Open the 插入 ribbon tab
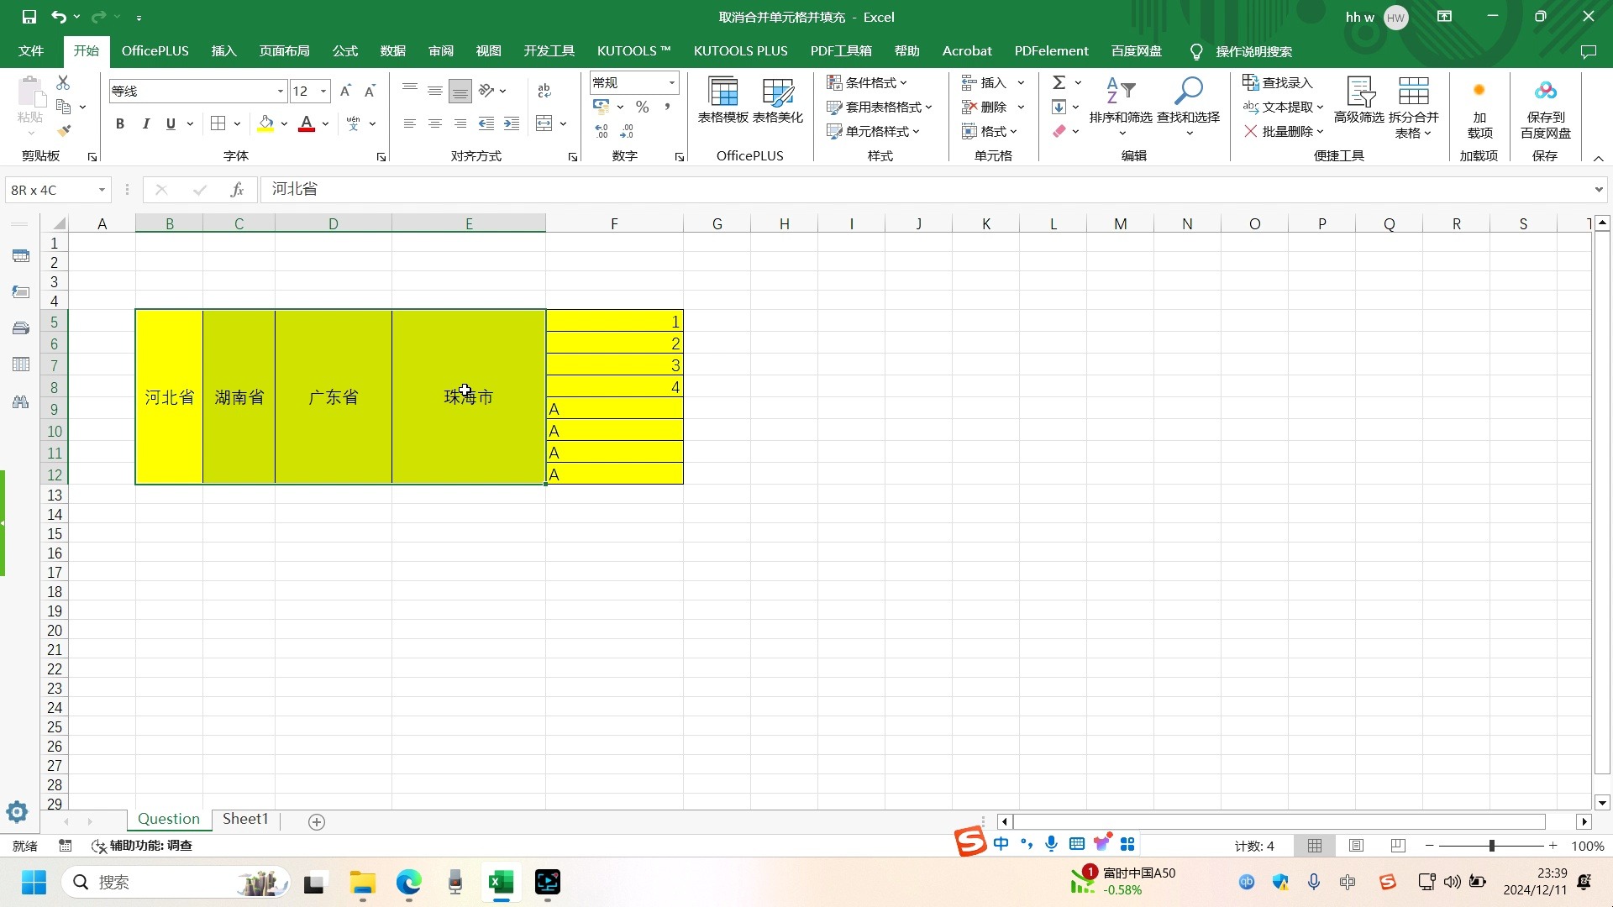Viewport: 1613px width, 907px height. click(223, 51)
